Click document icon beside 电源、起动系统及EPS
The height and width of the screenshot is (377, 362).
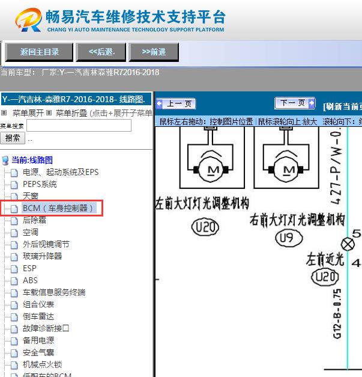(14, 173)
